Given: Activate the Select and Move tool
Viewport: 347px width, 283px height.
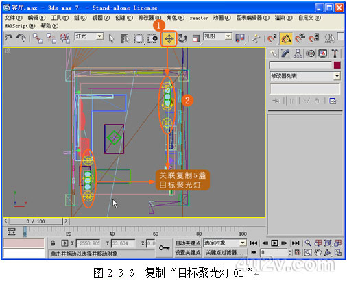Looking at the screenshot, I should 169,38.
